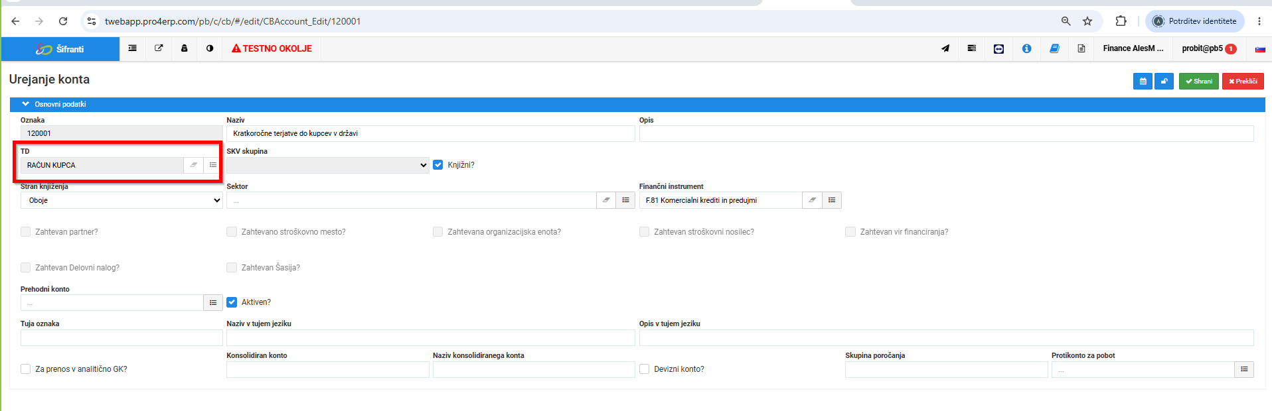
Task: Toggle the Zahtevan partner? checkbox
Action: point(26,232)
